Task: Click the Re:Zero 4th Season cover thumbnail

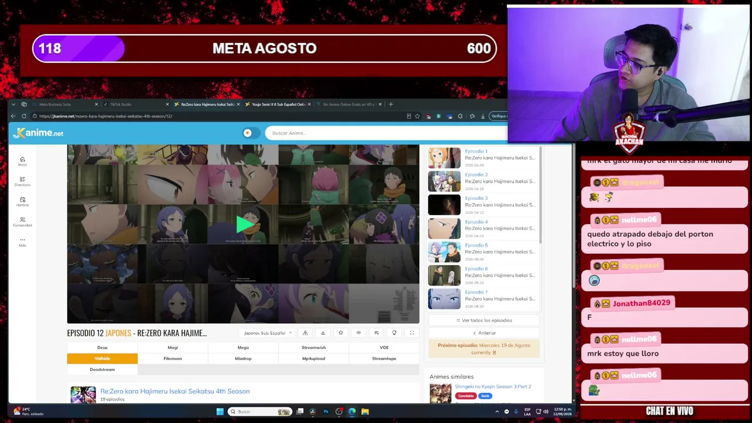Action: coord(83,395)
